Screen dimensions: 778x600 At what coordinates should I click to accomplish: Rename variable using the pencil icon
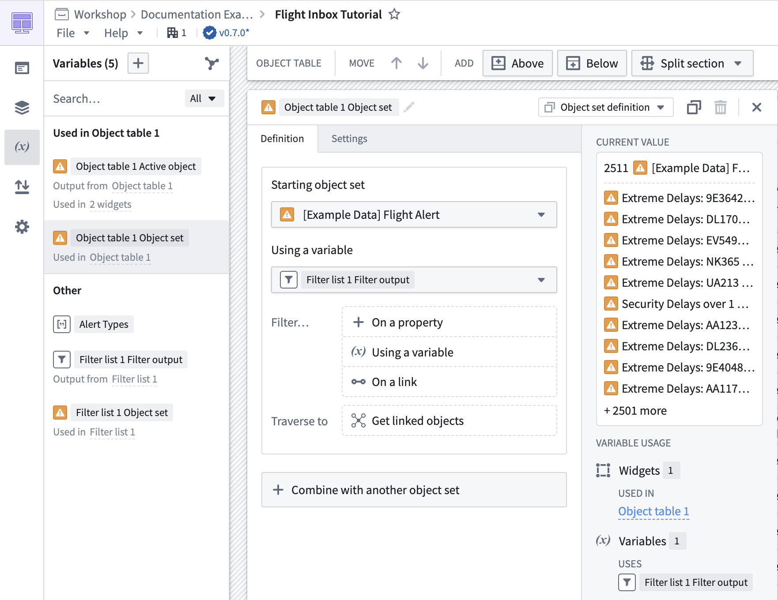[x=409, y=107]
